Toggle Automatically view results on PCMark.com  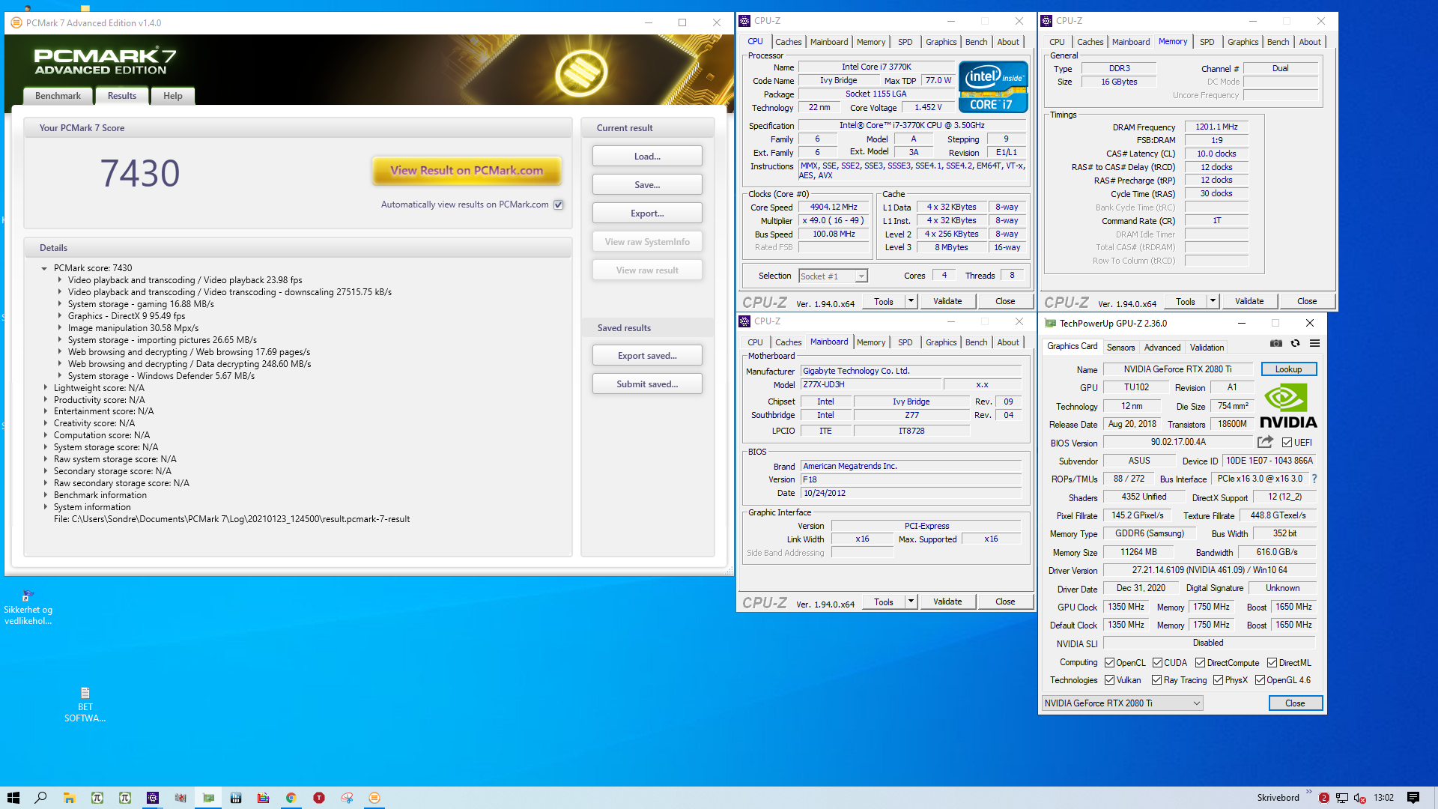558,204
